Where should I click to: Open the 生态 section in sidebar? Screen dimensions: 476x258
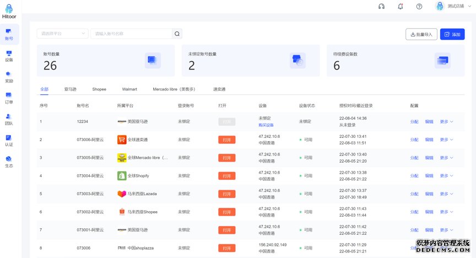9,162
